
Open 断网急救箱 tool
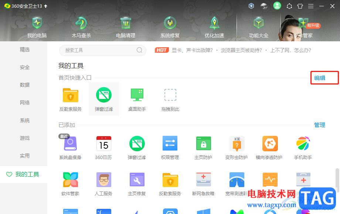[203, 184]
